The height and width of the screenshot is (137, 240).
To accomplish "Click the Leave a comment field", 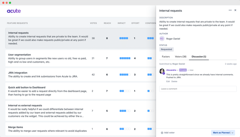I will 198,89.
